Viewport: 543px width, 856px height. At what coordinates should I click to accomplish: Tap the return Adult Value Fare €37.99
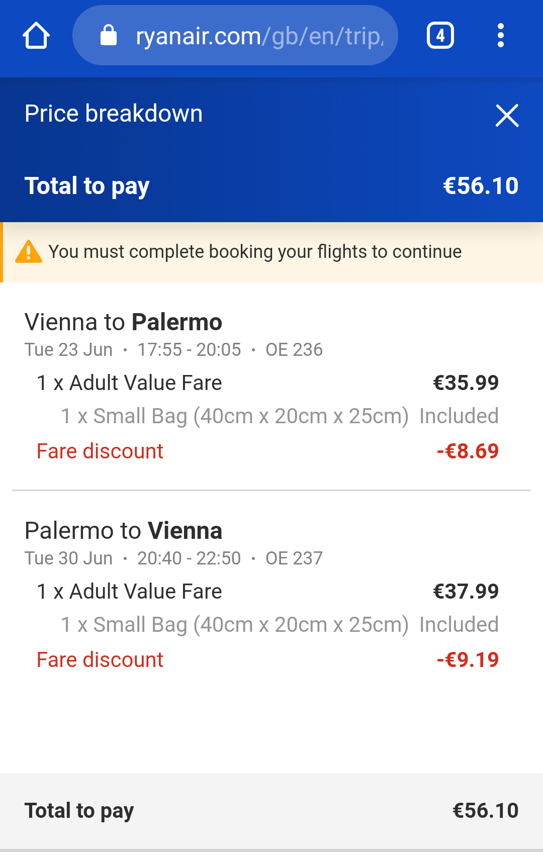coord(267,592)
